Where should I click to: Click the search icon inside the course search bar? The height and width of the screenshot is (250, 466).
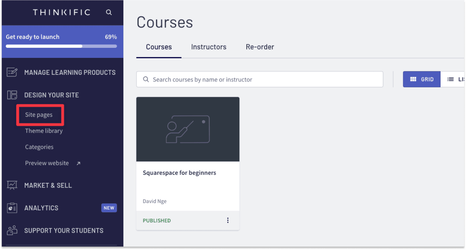[146, 79]
